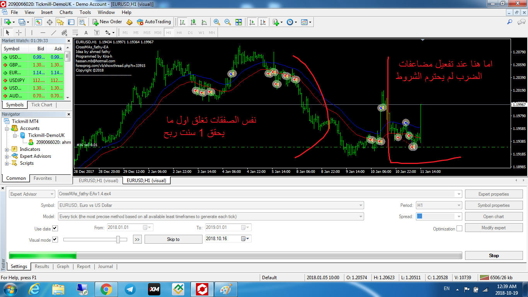Open the Symbol dropdown in tester

(361, 205)
